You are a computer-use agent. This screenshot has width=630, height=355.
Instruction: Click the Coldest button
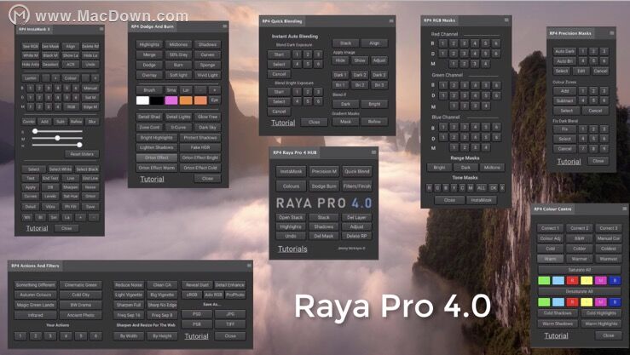coord(609,249)
